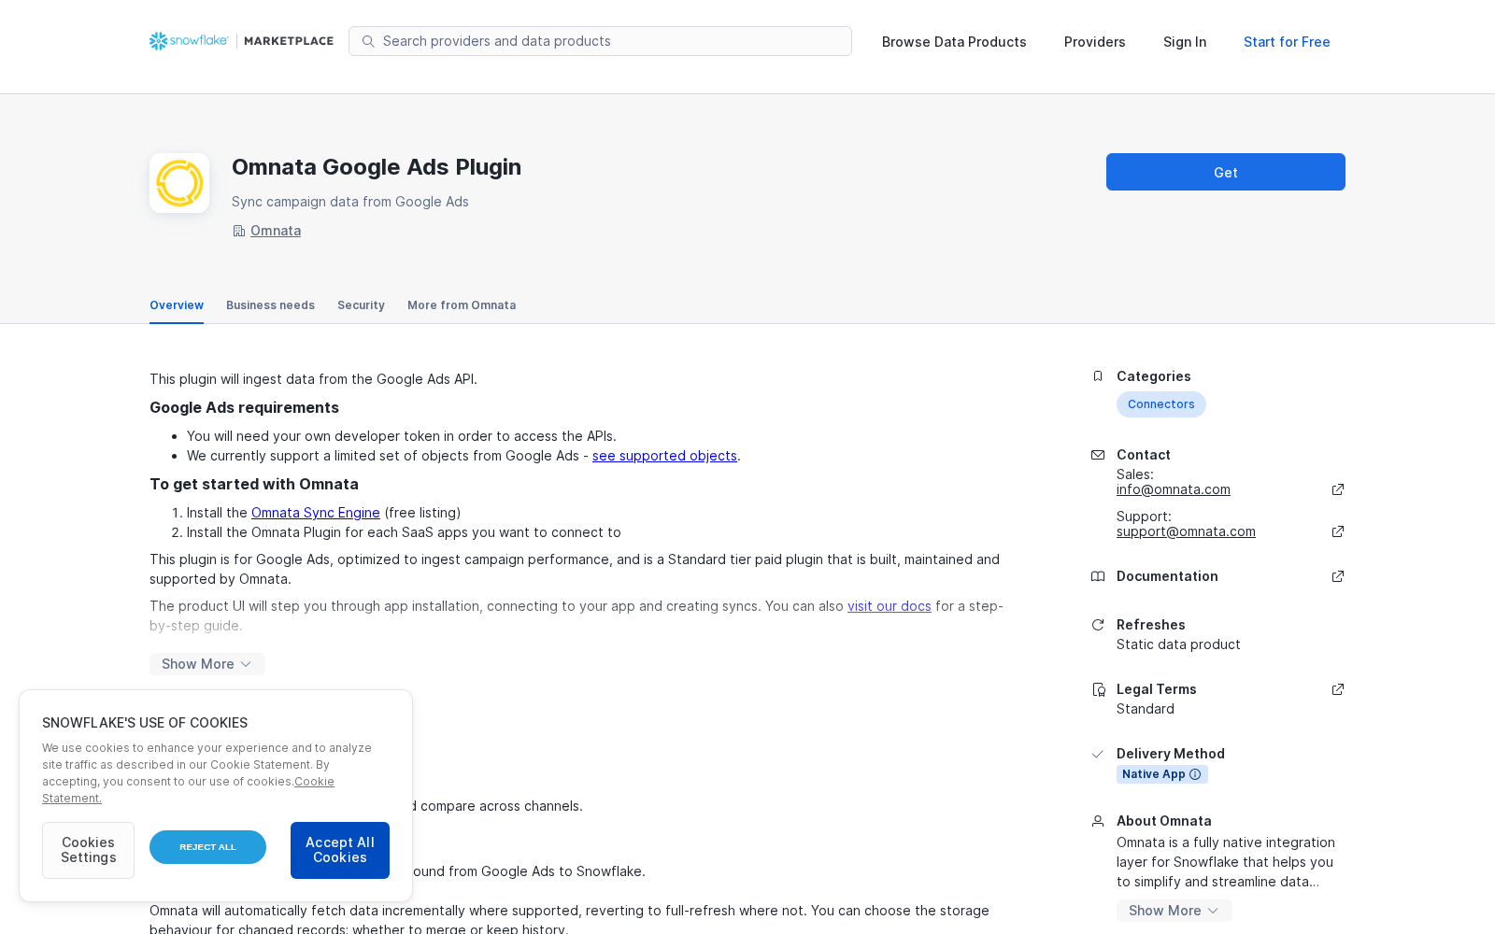Click the About Omnata person icon
1495x934 pixels.
point(1098,821)
